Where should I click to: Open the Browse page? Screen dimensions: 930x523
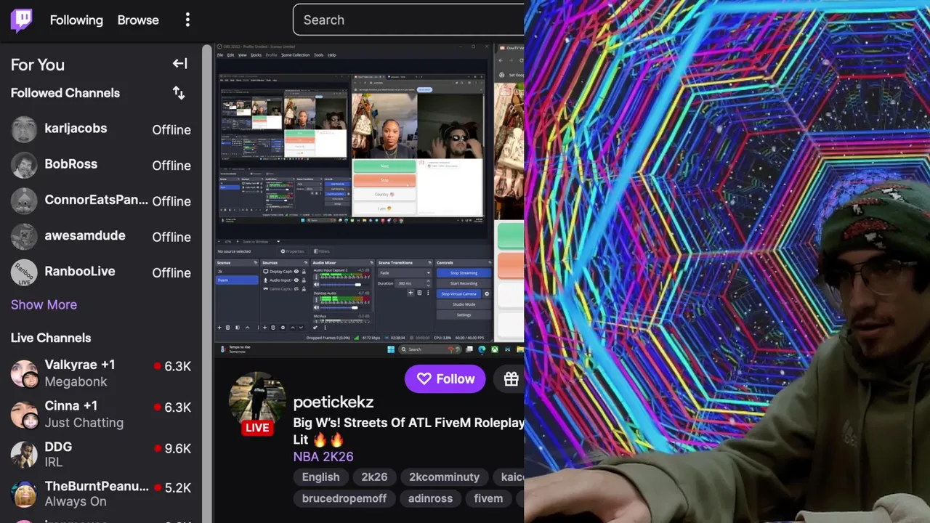[x=138, y=20]
